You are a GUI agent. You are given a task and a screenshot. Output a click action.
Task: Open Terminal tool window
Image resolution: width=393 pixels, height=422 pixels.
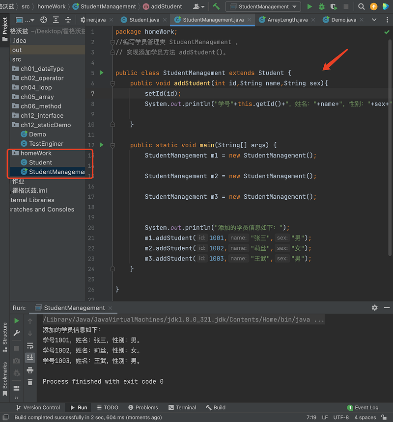click(182, 407)
